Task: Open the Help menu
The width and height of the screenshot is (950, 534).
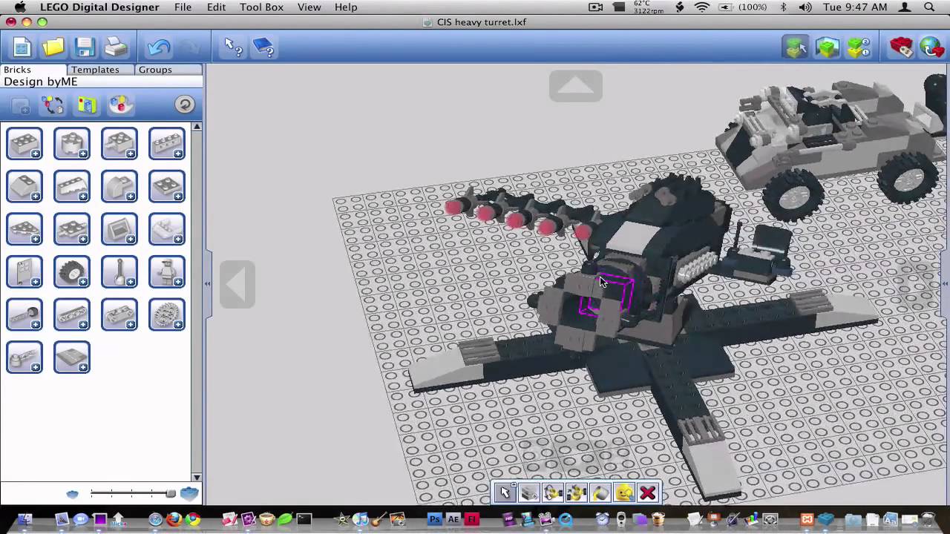Action: click(x=346, y=7)
